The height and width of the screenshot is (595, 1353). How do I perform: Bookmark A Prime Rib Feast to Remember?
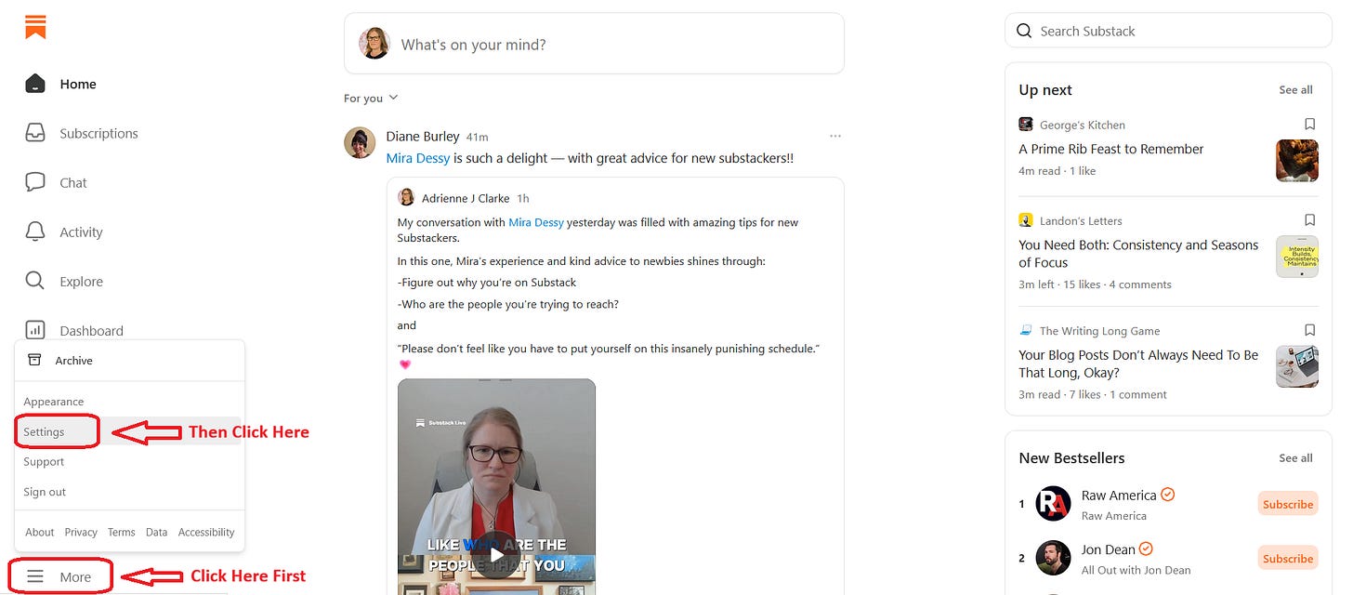(x=1309, y=125)
